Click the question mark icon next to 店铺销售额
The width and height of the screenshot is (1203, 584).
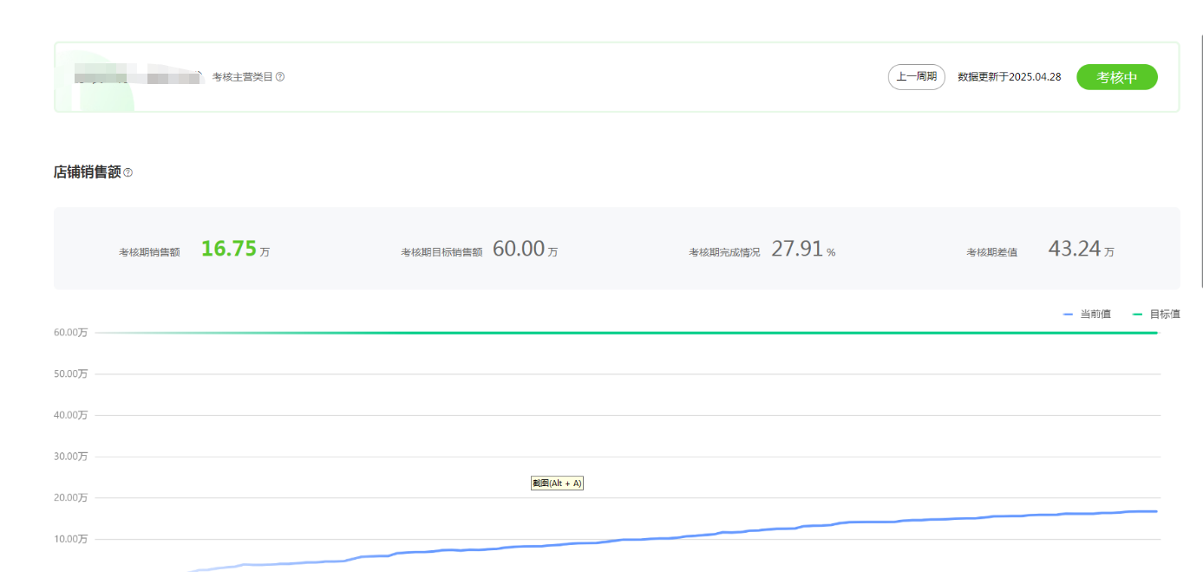(128, 172)
